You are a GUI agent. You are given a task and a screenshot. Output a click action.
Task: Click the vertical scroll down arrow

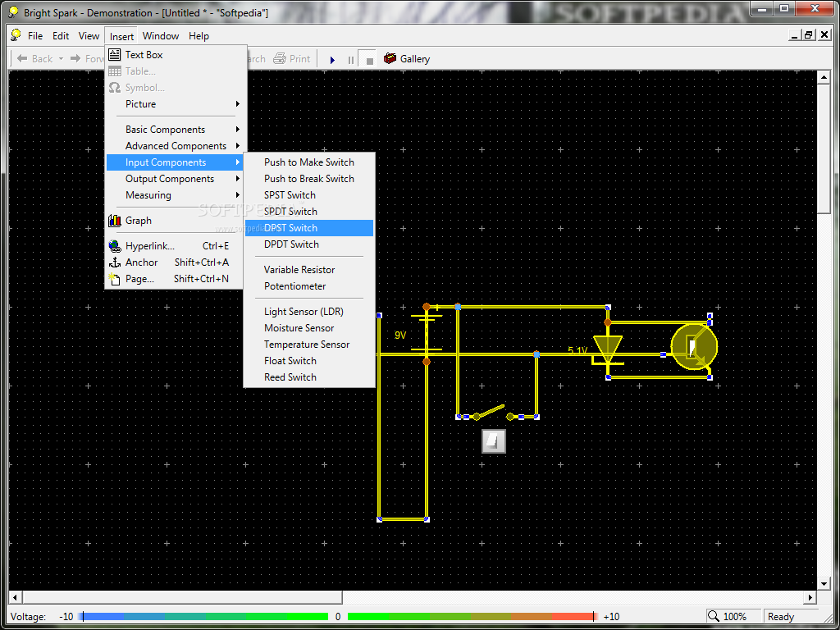pyautogui.click(x=824, y=584)
